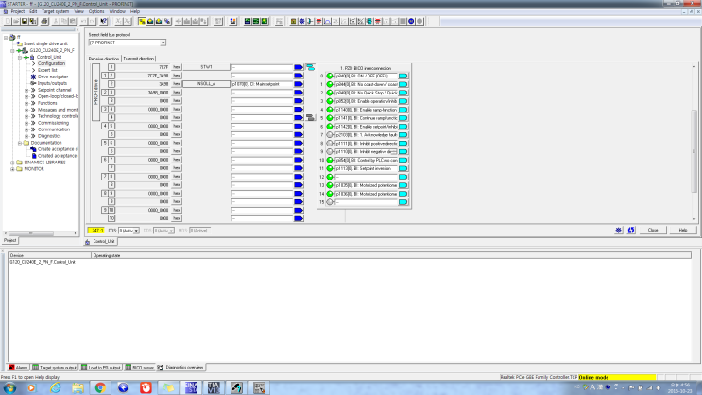Select Drive navigator in the tree
The height and width of the screenshot is (395, 702).
click(53, 77)
